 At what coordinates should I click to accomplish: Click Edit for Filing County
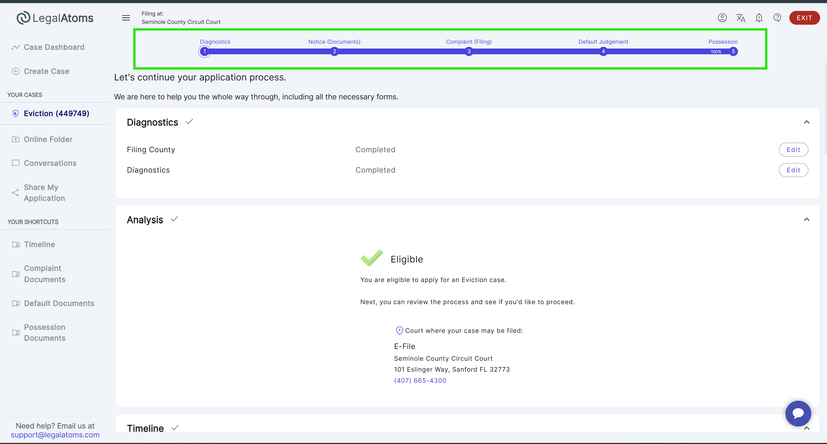click(x=793, y=150)
